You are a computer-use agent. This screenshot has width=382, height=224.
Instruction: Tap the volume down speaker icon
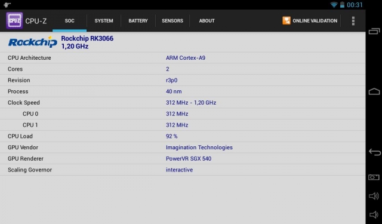(x=373, y=214)
